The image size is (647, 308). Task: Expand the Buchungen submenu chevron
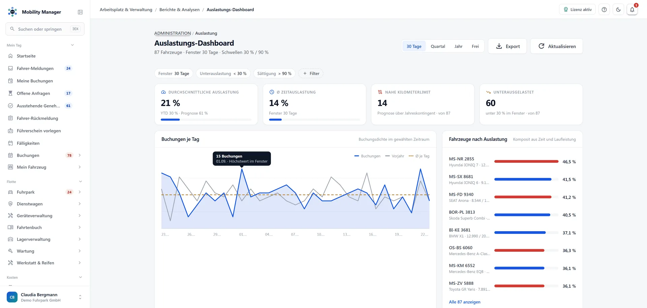(x=80, y=155)
